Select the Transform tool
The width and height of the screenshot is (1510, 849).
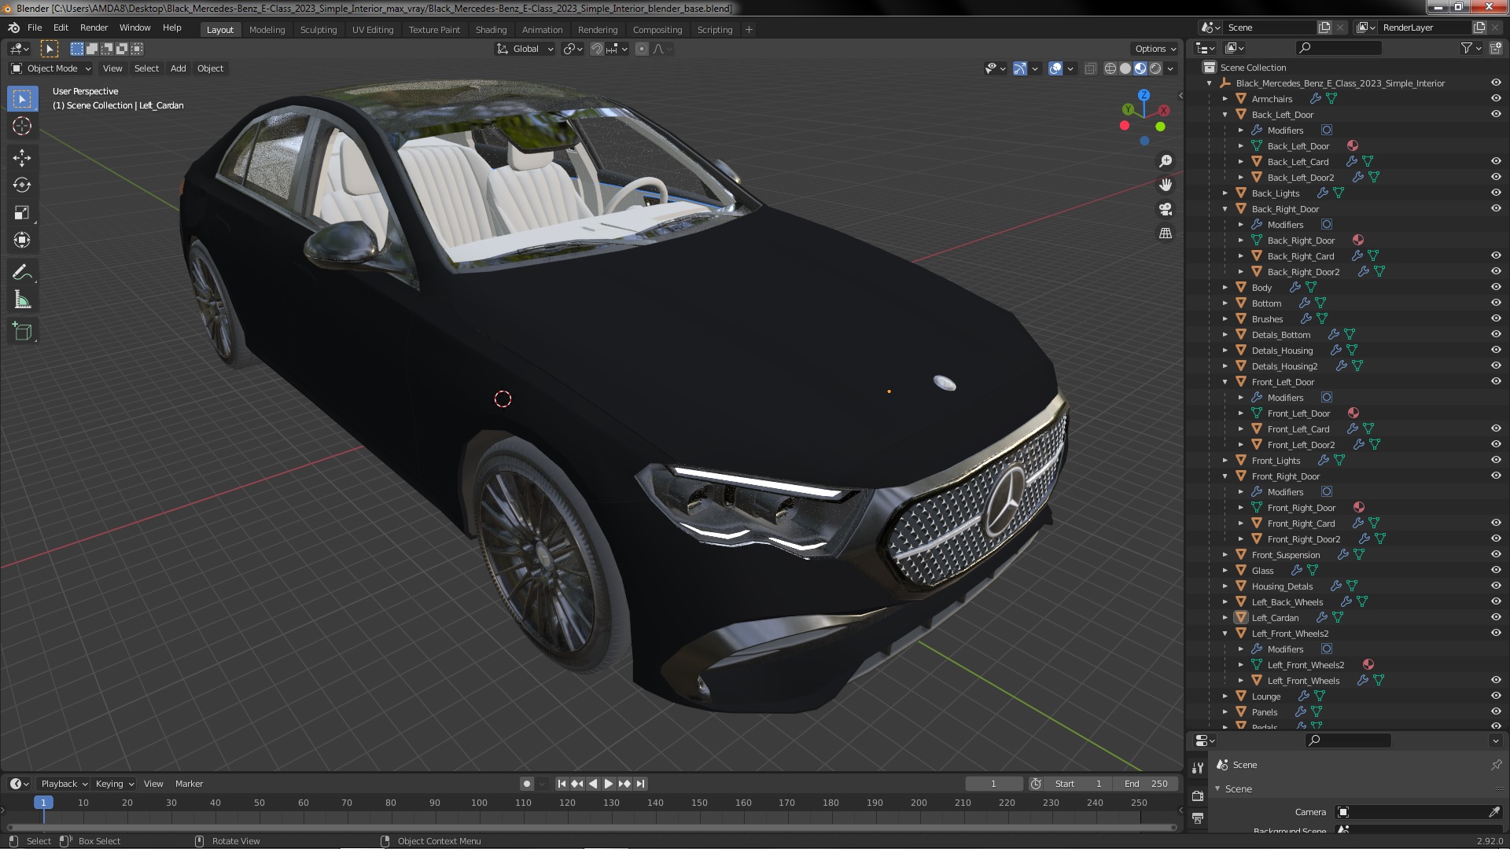point(22,241)
